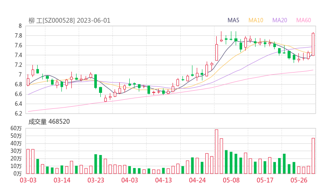Viewport: 320px width, 190px height.
Task: Click the 30万 volume axis label
Action: point(16,151)
